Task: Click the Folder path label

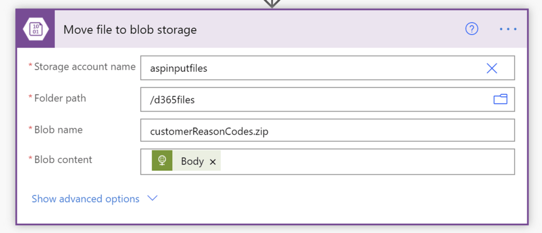Action: pyautogui.click(x=60, y=98)
